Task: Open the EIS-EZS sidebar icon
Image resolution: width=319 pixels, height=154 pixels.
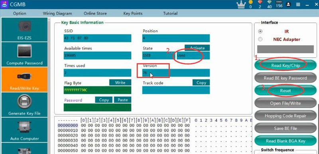Action: pyautogui.click(x=24, y=30)
